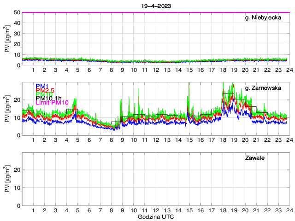Click the chart title date 19-4-2023
This screenshot has width=295, height=221.
click(155, 5)
